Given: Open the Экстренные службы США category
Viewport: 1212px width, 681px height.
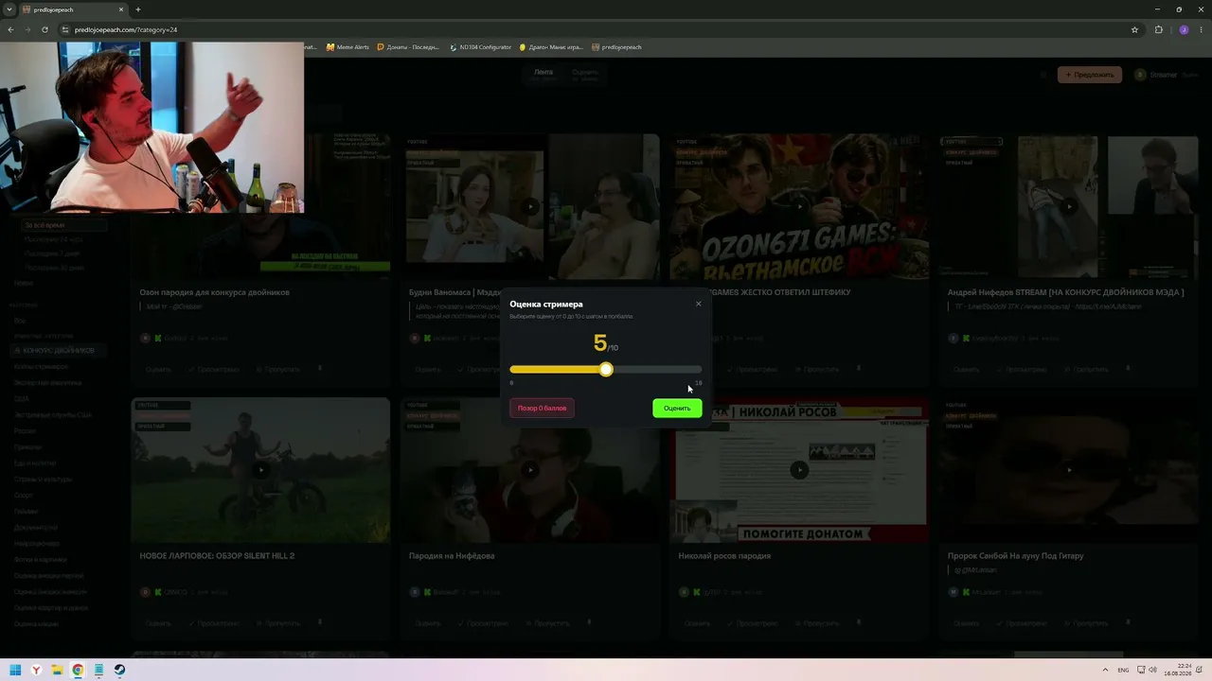Looking at the screenshot, I should click(52, 415).
